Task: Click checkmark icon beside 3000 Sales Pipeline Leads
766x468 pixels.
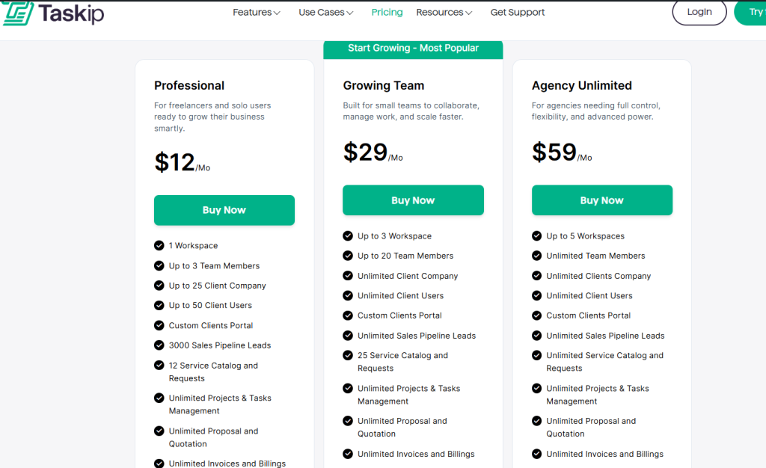Action: point(159,345)
